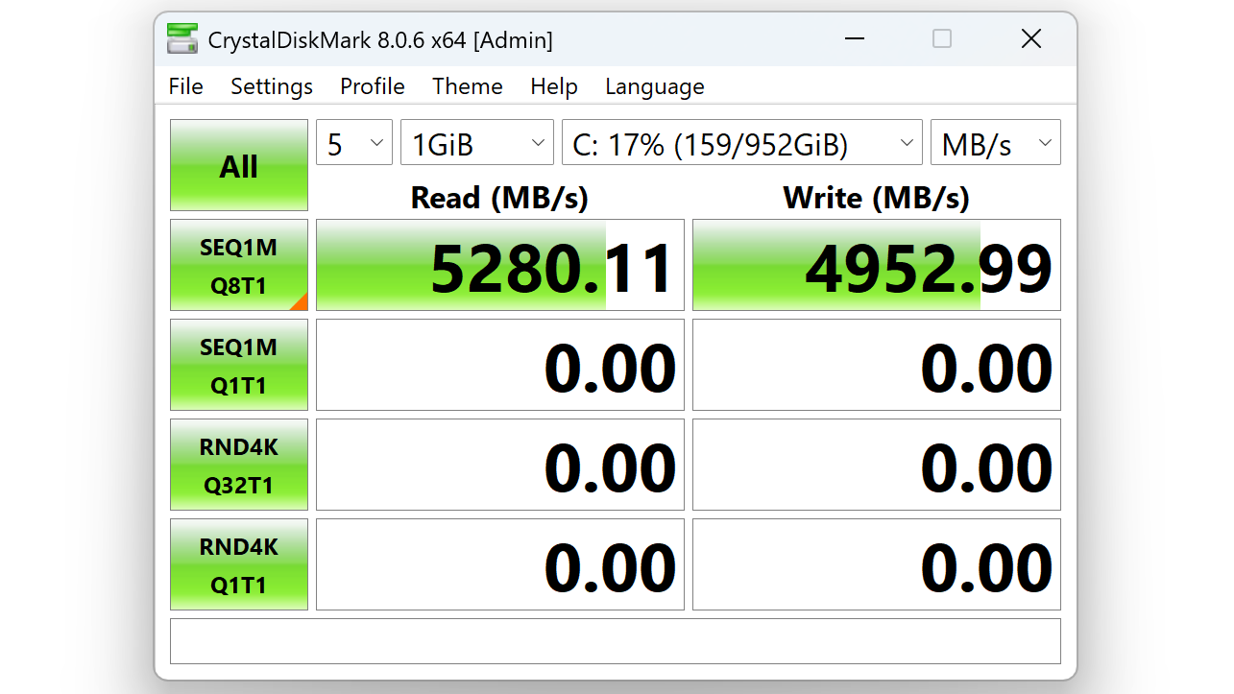Click the 4952.99 write result
Screen dimensions: 1234x694
click(877, 265)
